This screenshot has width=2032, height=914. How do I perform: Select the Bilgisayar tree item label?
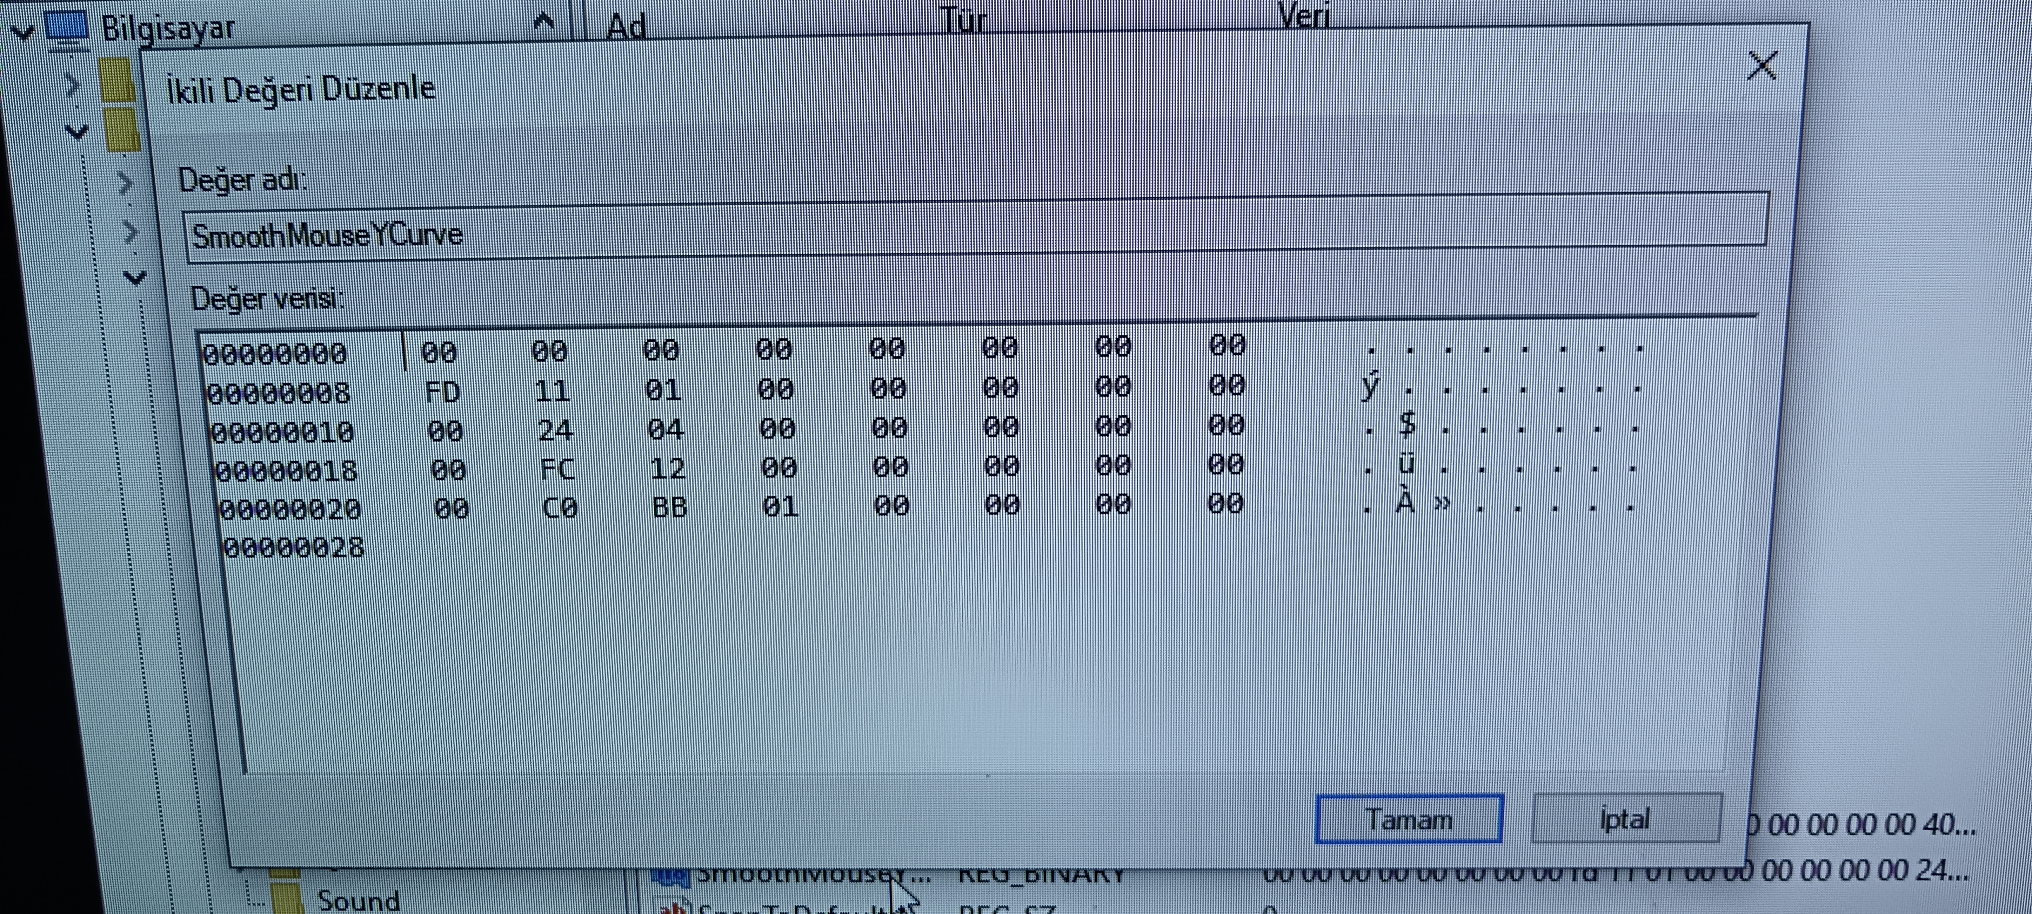click(168, 29)
